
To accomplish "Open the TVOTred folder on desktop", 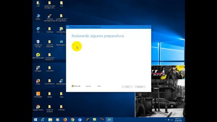I will 61,108.
